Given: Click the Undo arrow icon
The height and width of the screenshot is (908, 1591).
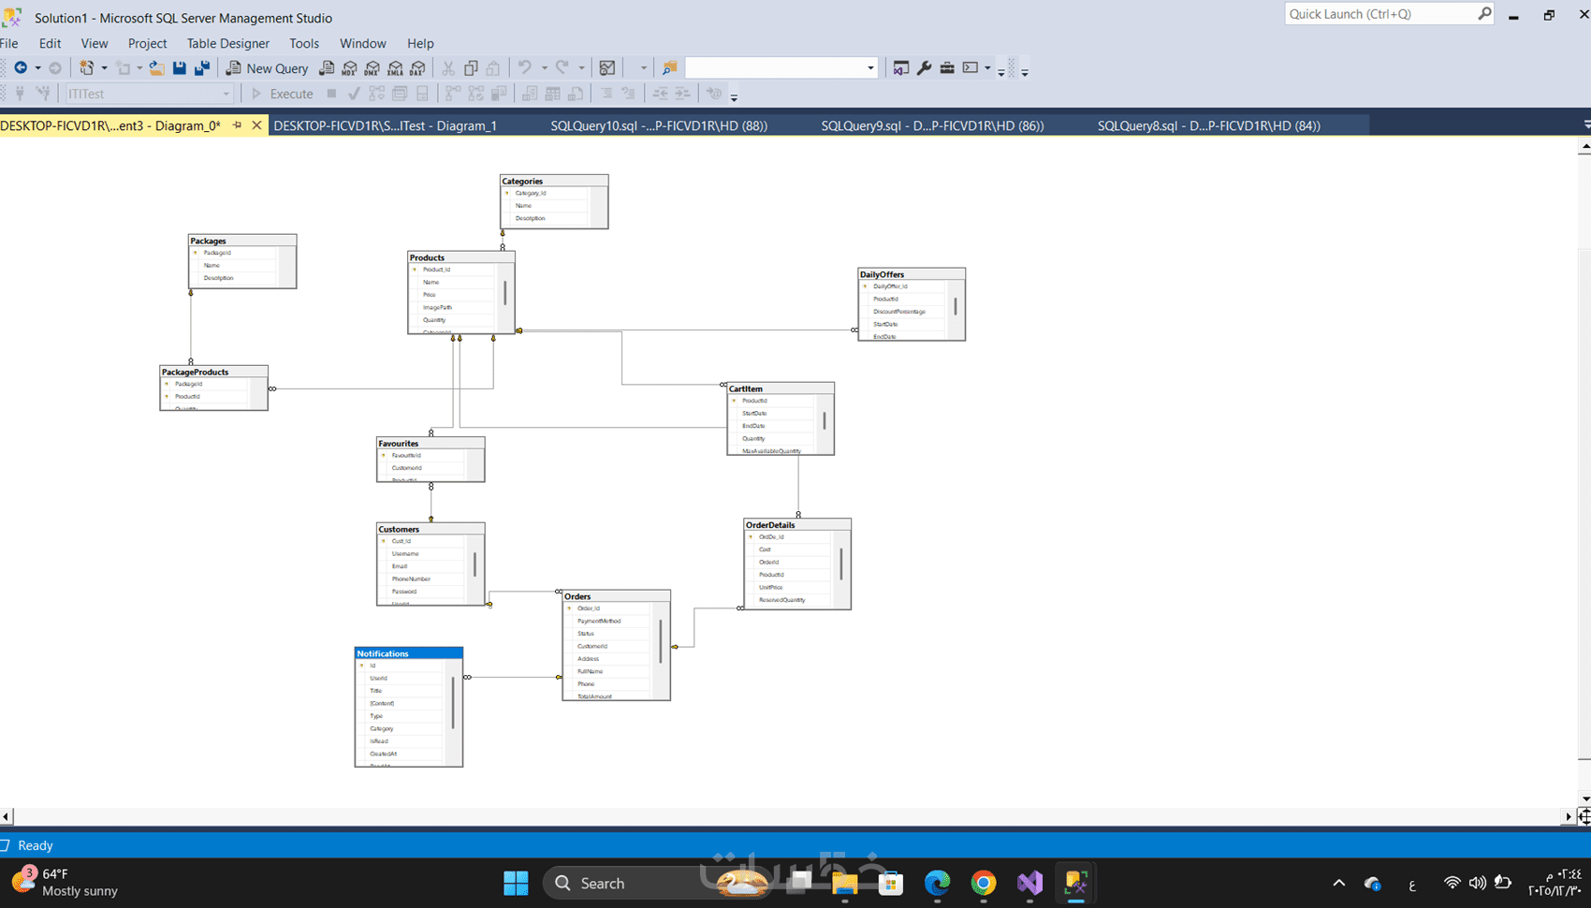Looking at the screenshot, I should pyautogui.click(x=525, y=67).
